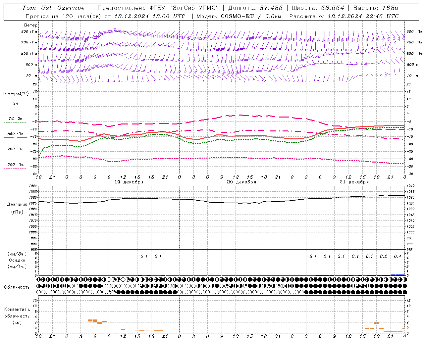This screenshot has height=339, width=424.
Task: Click the Долгота: 87.485 value
Action: coord(256,8)
